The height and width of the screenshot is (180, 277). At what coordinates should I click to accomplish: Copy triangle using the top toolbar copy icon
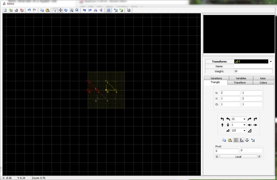pos(42,10)
